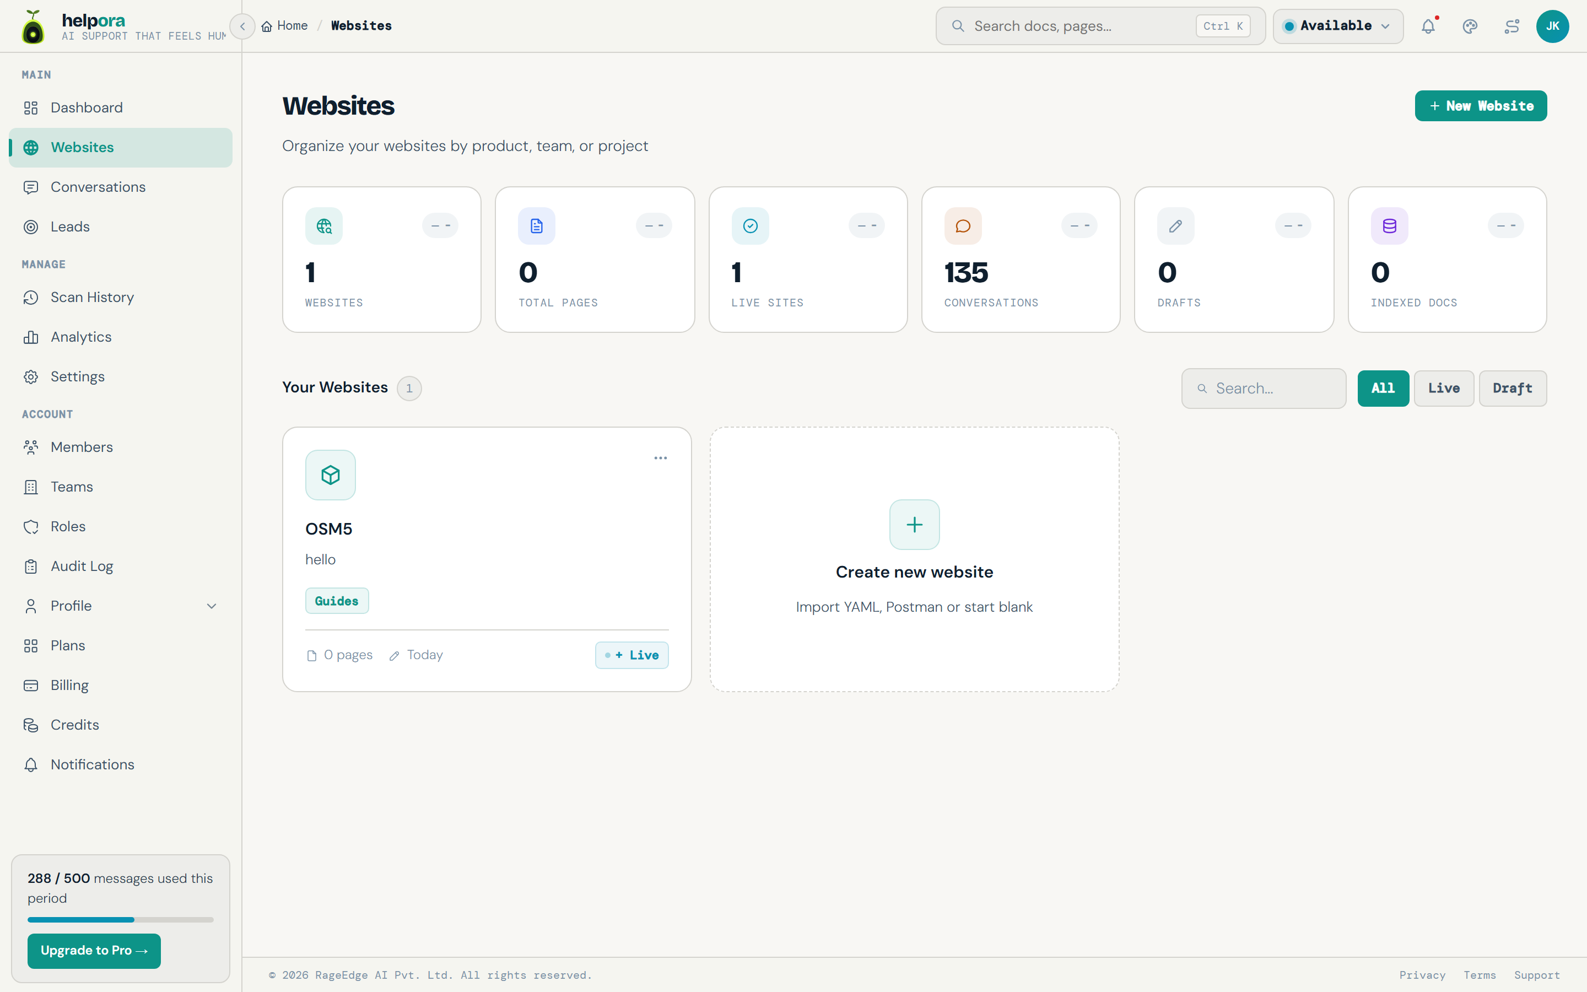The width and height of the screenshot is (1587, 992).
Task: Click the plus icon in Create new website card
Action: 914,525
